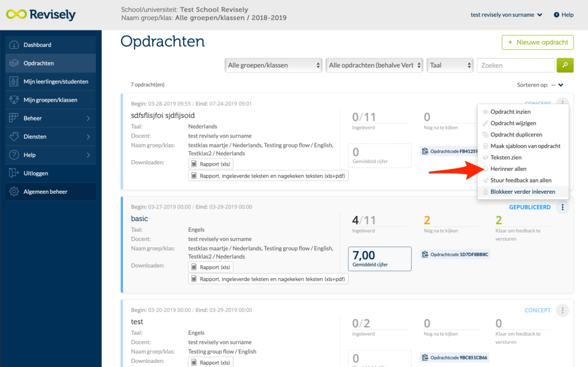This screenshot has width=588, height=367.
Task: Click the Help link in header
Action: pos(564,15)
